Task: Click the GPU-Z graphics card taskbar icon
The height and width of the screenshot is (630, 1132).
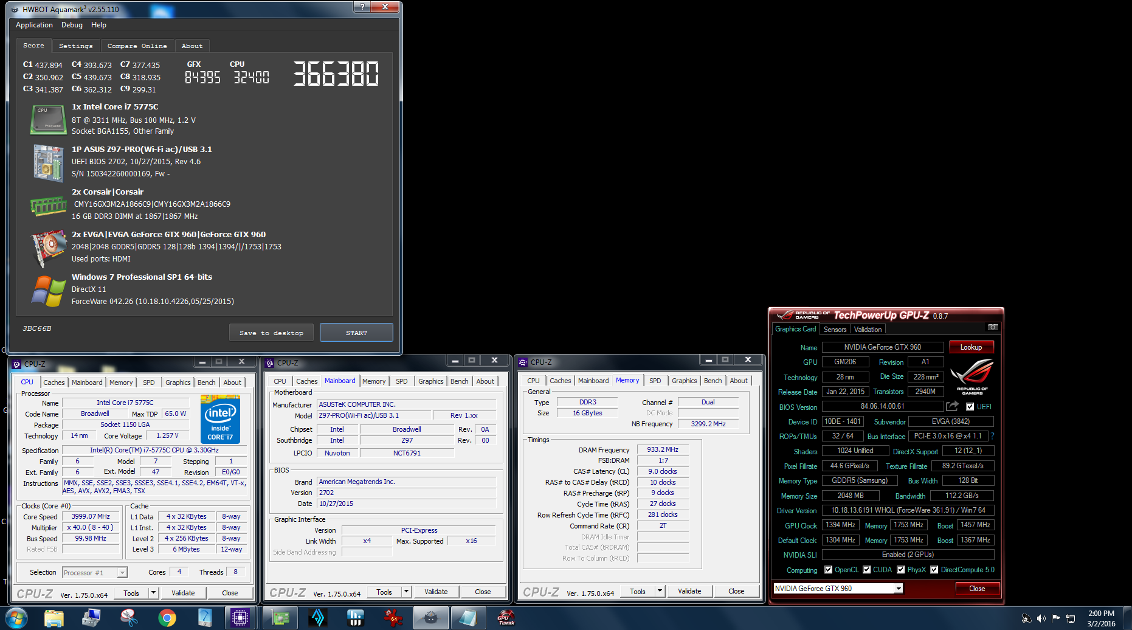Action: [x=280, y=618]
